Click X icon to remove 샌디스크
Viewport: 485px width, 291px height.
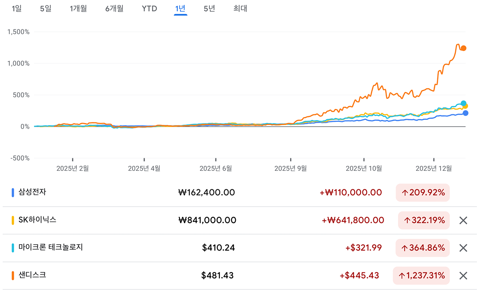(463, 276)
